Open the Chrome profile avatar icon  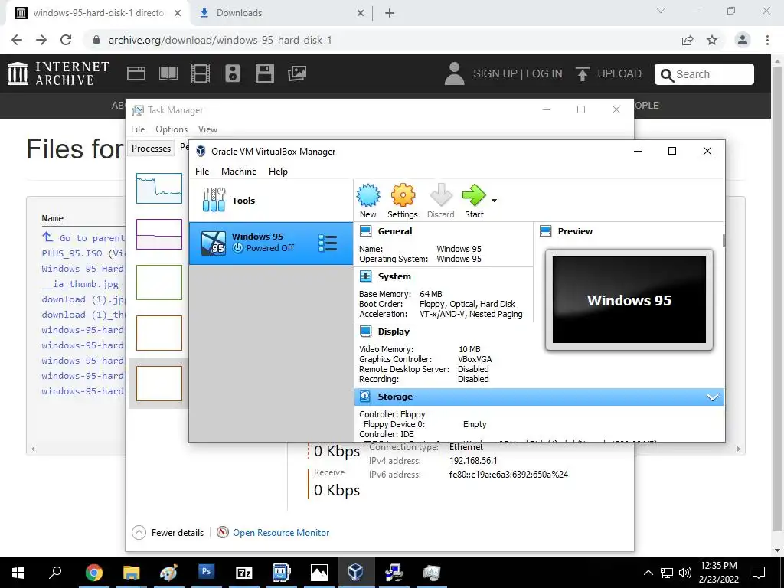[743, 40]
